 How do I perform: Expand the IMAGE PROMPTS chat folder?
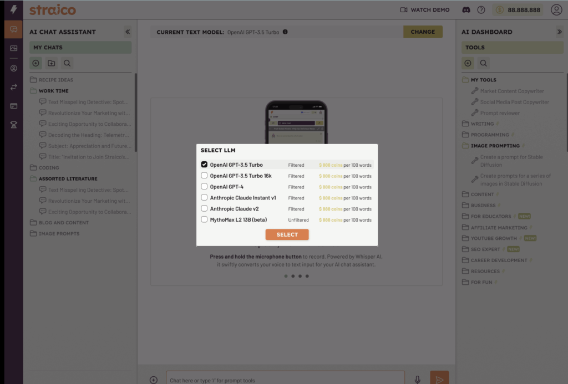pos(55,233)
